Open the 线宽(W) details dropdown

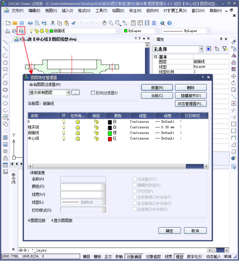tap(104, 194)
